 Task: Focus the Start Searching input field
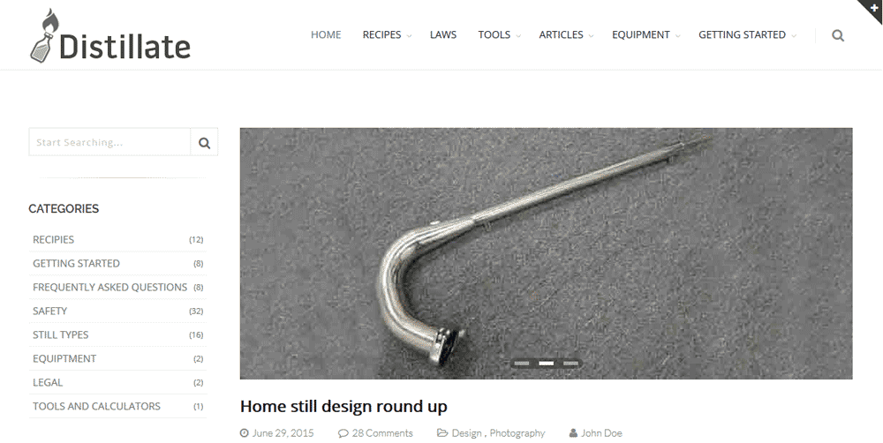tap(109, 142)
